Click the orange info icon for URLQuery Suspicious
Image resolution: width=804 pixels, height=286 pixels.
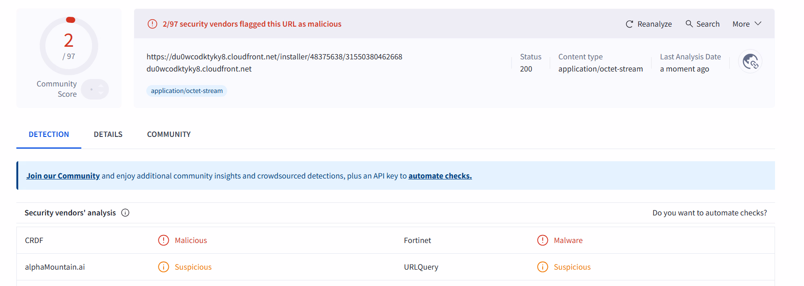(543, 267)
